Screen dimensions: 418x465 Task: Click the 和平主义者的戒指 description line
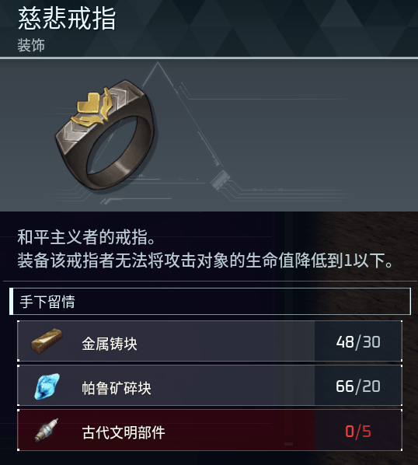[86, 237]
